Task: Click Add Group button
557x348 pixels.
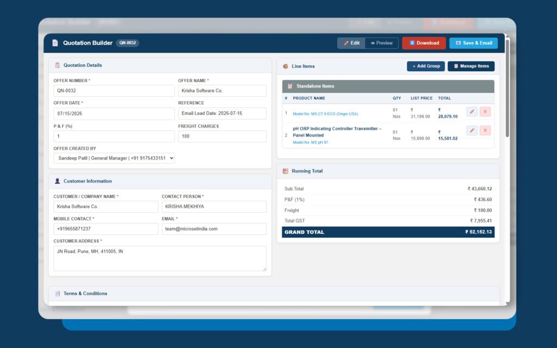Action: [425, 66]
